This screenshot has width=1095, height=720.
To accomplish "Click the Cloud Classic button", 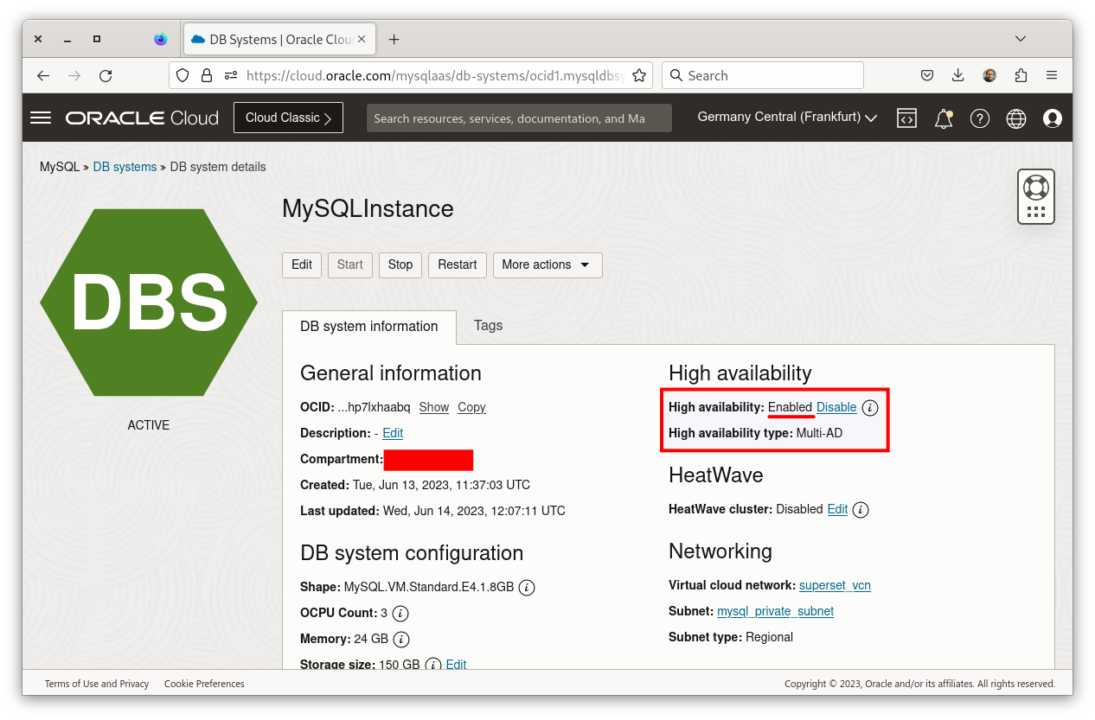I will coord(288,118).
